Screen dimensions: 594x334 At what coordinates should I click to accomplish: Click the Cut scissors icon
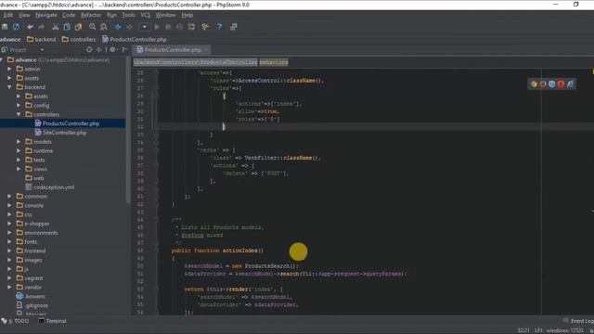tap(56, 27)
